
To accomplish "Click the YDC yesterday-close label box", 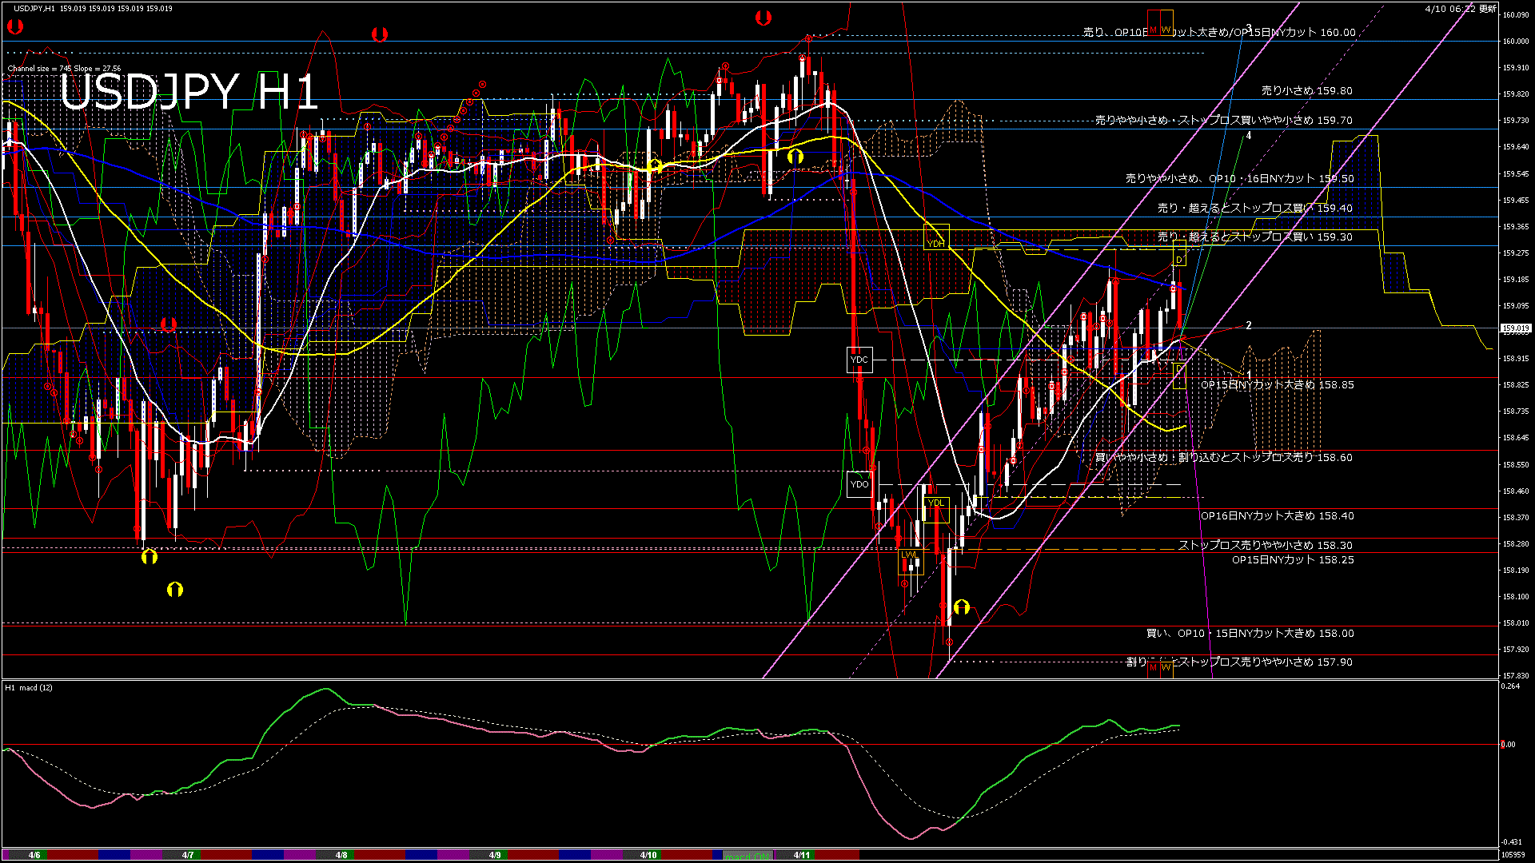I will (859, 360).
